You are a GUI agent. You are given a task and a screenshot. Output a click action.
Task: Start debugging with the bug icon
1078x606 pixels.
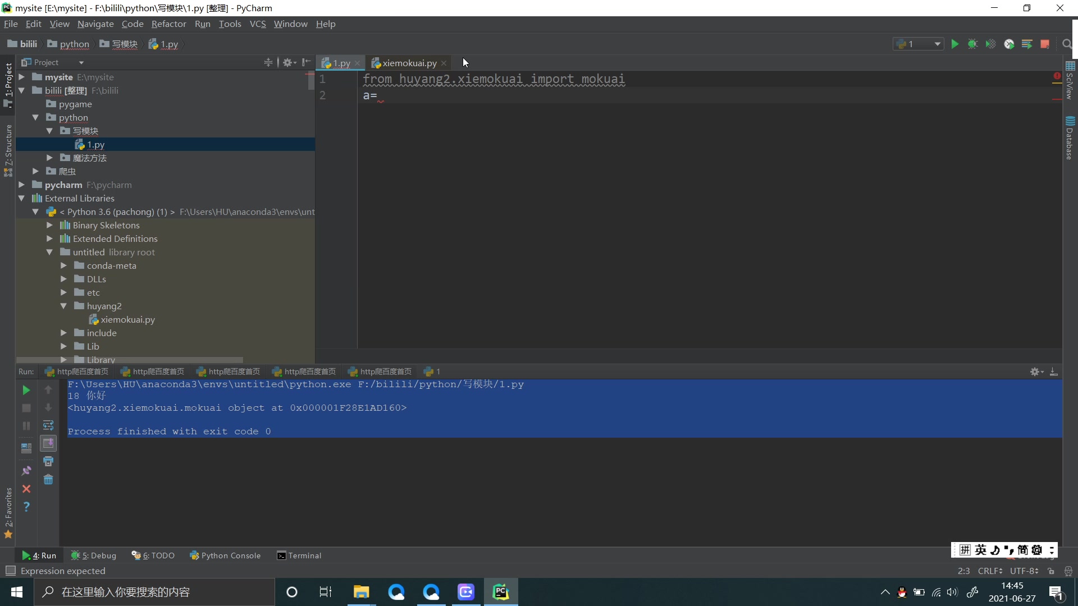[973, 44]
